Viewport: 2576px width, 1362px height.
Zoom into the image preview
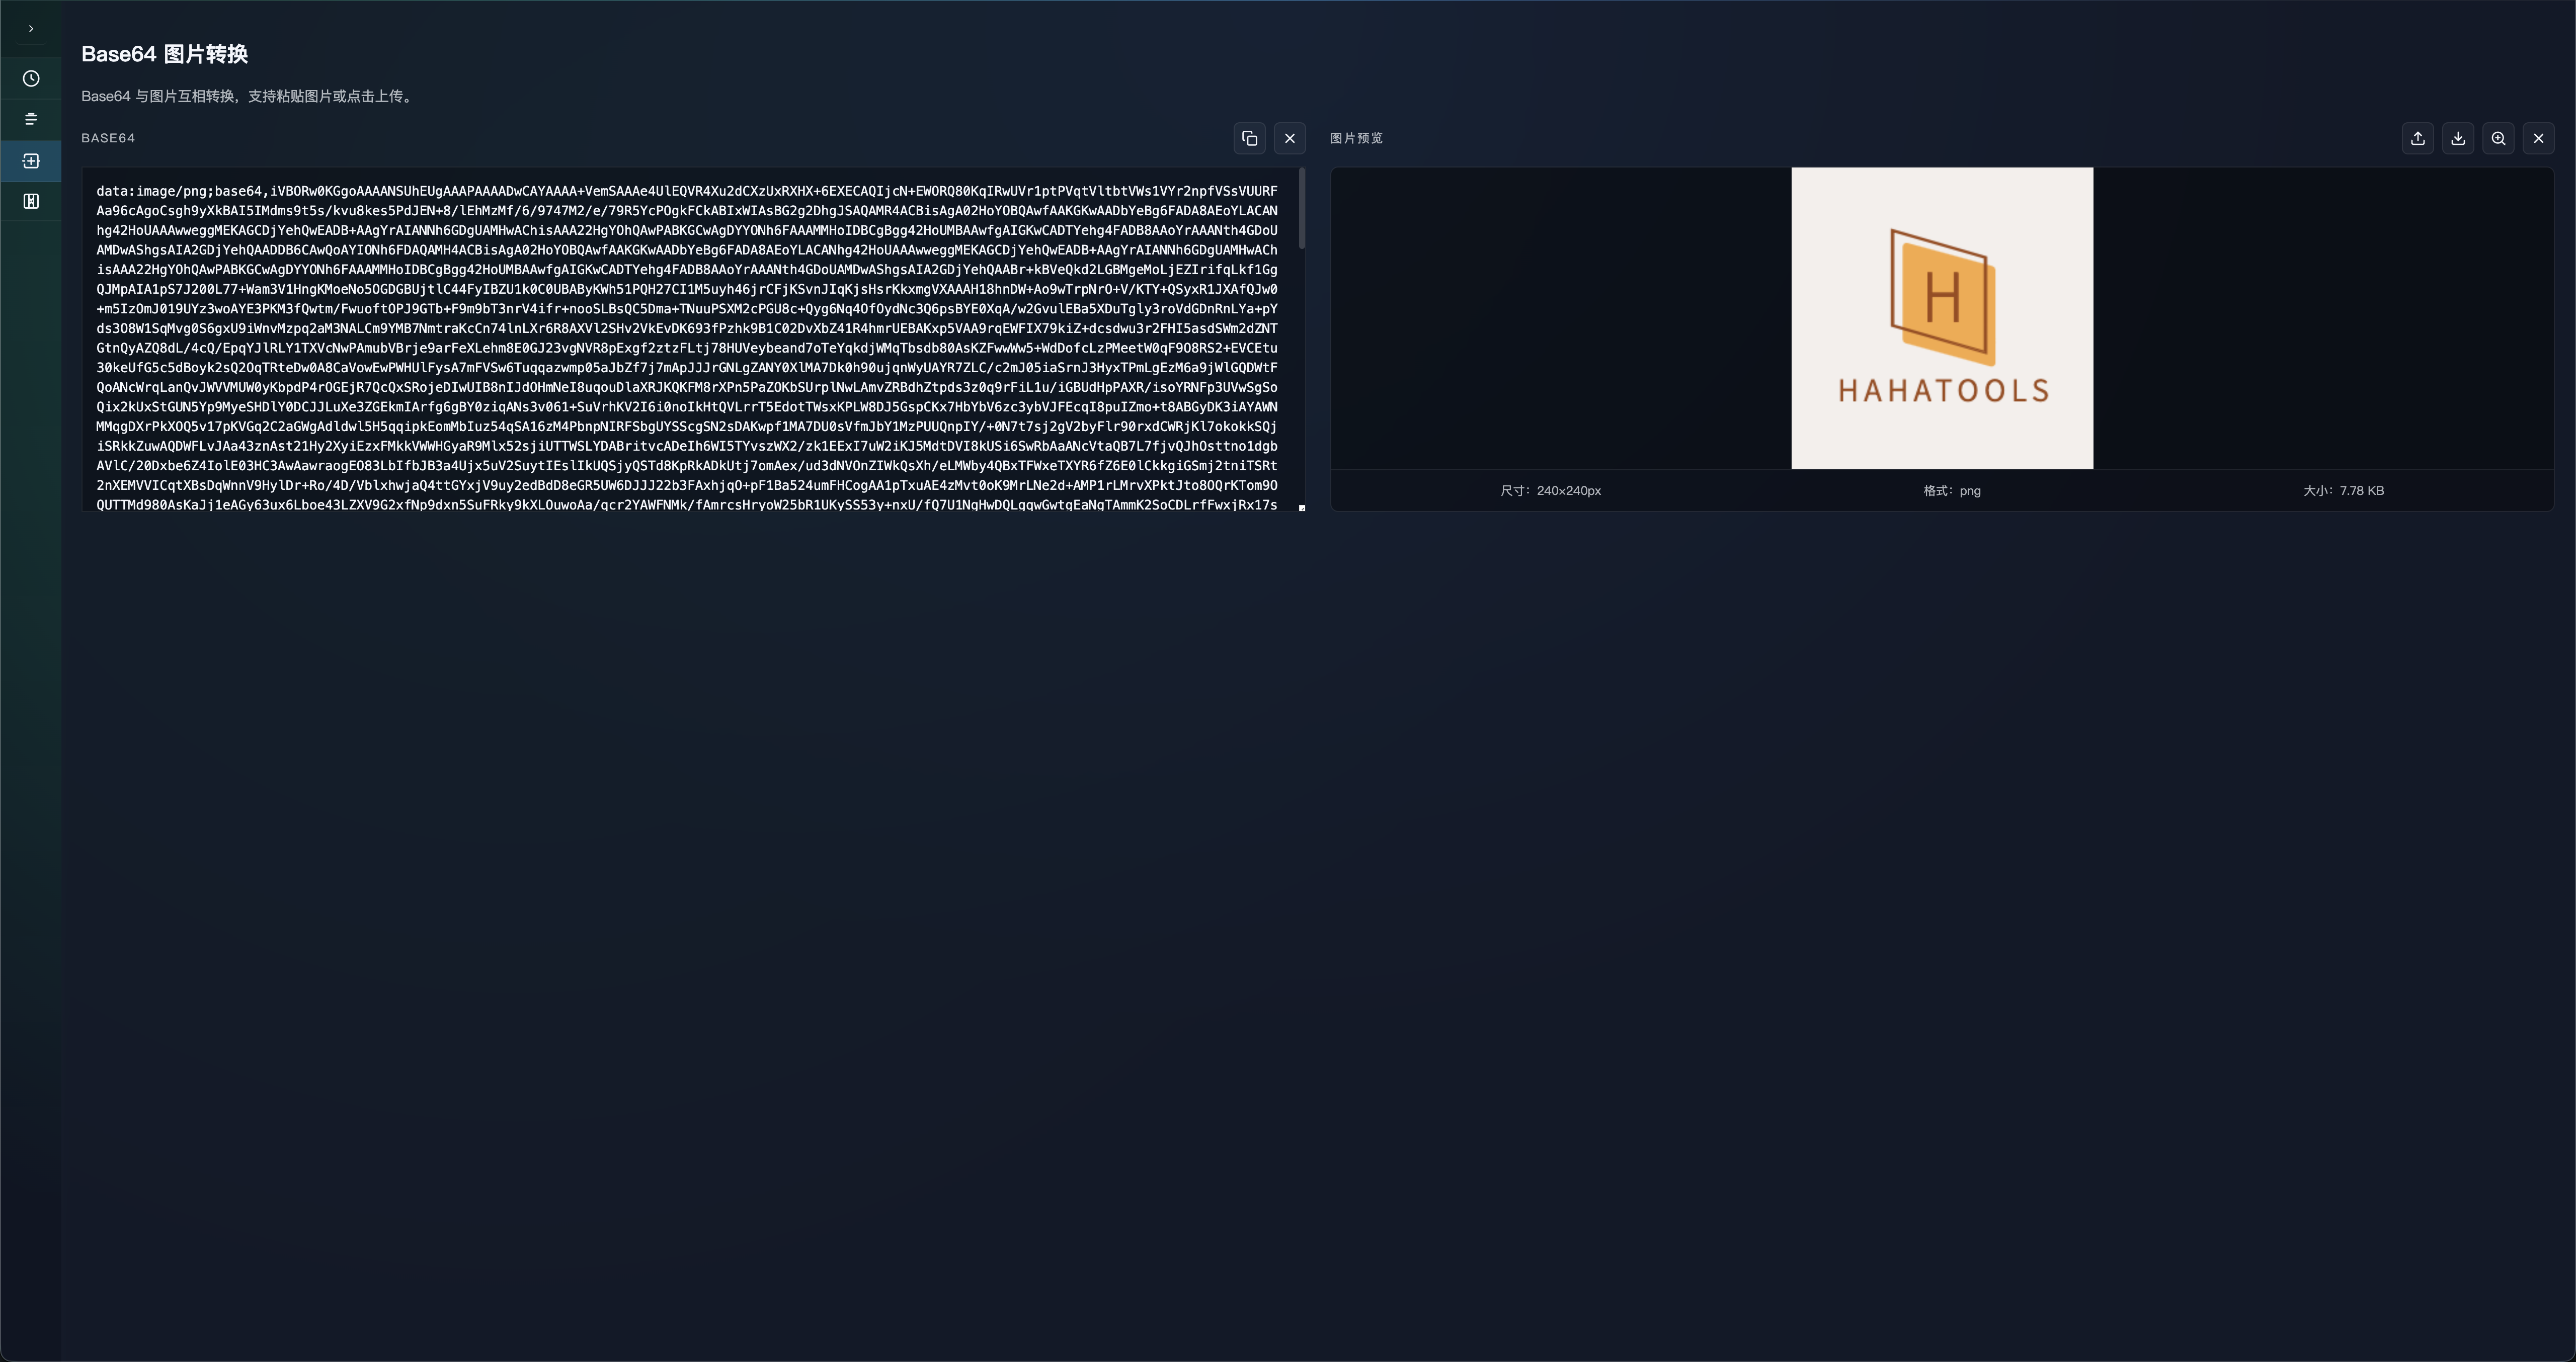tap(2498, 138)
